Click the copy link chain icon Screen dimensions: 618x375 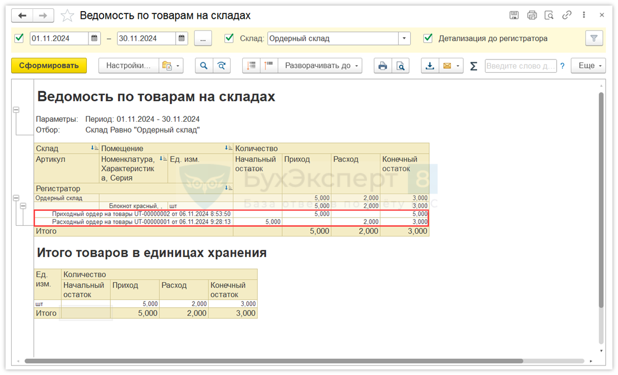[x=567, y=16]
